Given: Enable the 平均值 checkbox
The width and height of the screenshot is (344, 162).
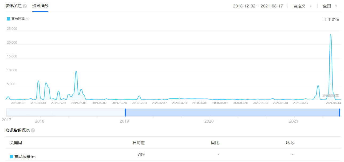Looking at the screenshot, I should click(324, 19).
